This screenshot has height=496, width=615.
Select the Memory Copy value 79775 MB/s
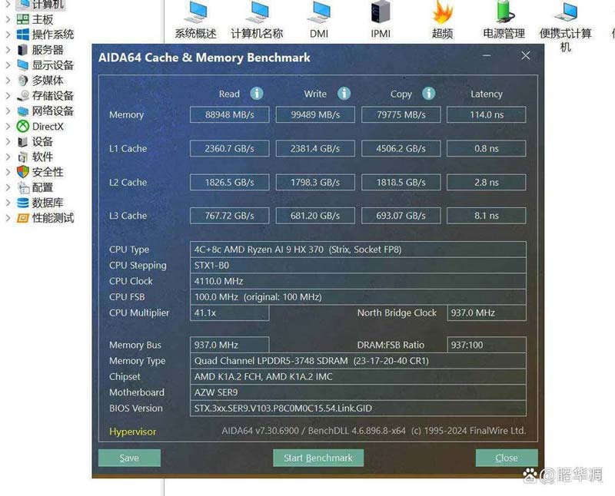click(401, 115)
